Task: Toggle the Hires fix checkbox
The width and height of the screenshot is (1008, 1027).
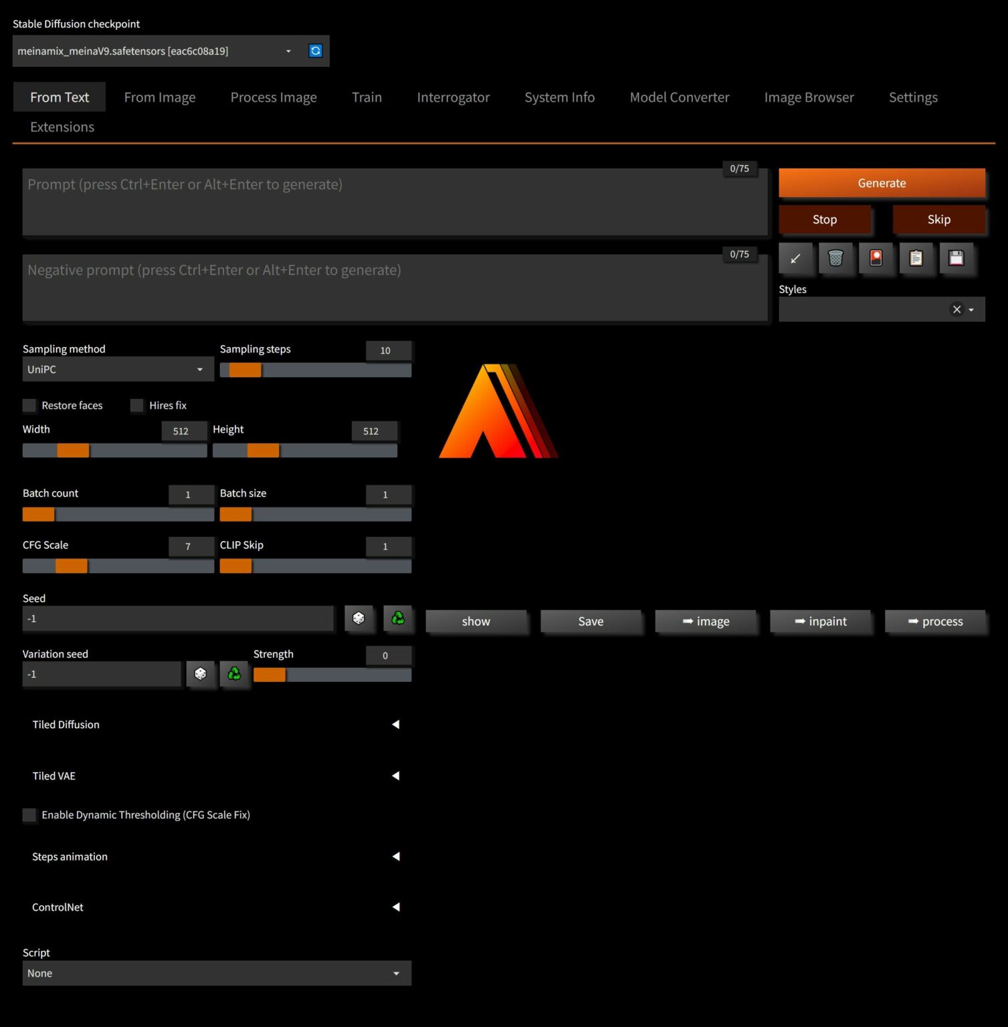Action: (137, 405)
